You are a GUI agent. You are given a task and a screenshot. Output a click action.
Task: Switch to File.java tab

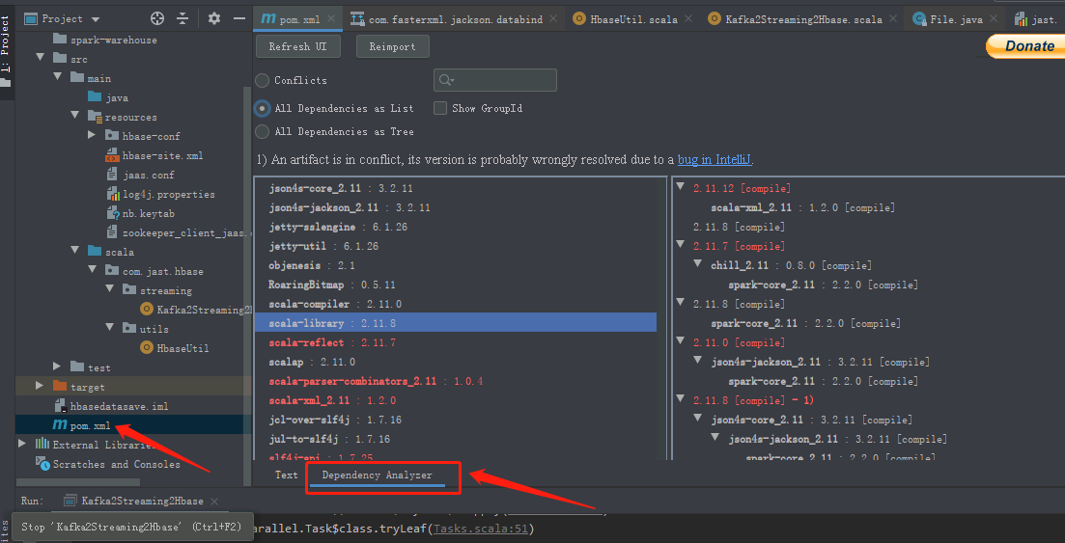(x=956, y=19)
